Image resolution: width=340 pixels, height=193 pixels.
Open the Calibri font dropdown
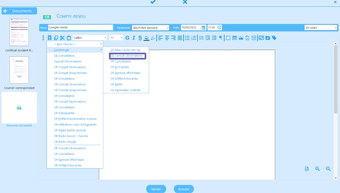coord(90,37)
